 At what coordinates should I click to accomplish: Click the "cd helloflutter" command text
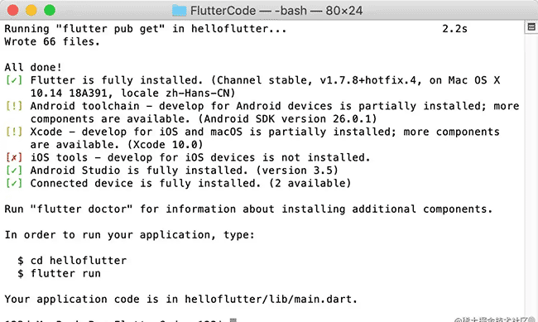pyautogui.click(x=79, y=261)
